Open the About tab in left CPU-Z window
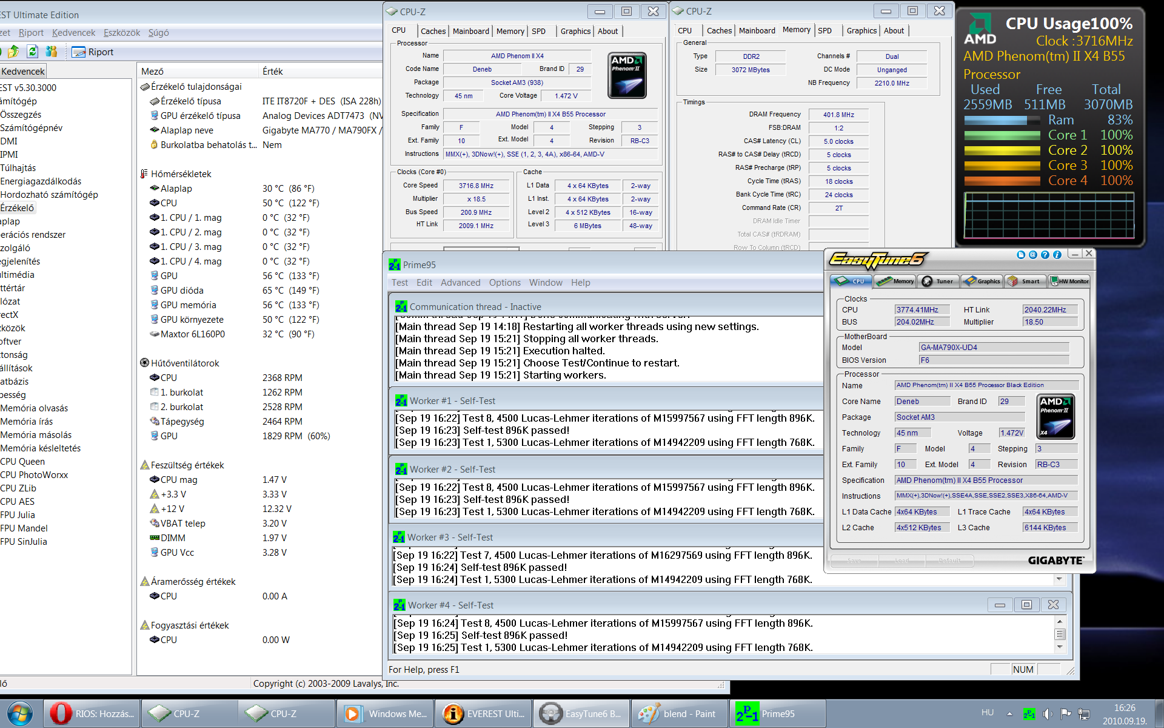 click(x=607, y=31)
